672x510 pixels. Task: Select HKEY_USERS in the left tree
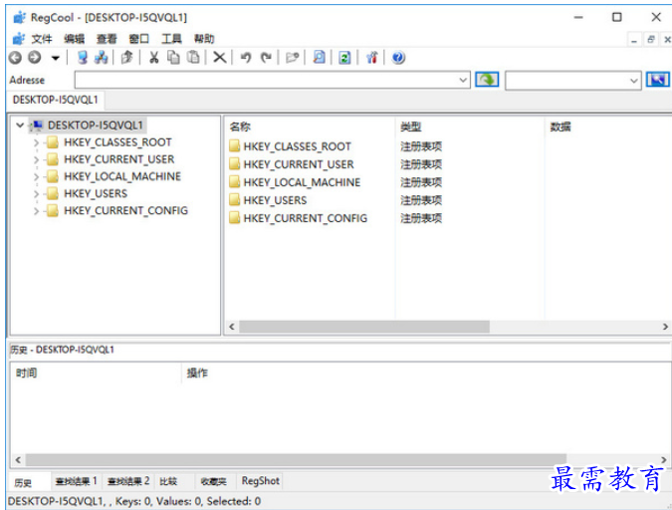pos(96,193)
